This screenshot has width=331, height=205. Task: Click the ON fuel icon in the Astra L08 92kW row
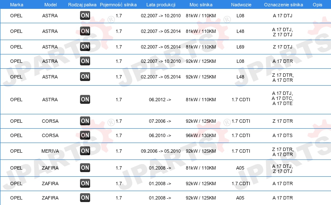click(x=85, y=61)
